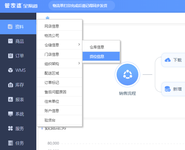Select the 商品 sidebar label
185x150 pixels.
[20, 41]
